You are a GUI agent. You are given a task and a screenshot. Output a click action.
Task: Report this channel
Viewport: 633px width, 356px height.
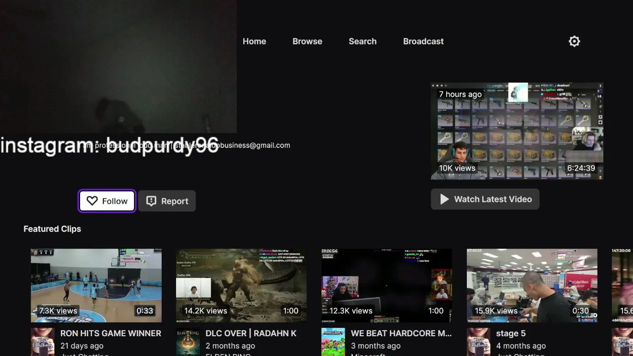coord(167,201)
